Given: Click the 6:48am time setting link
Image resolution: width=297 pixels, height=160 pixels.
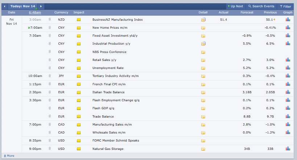Looking at the screenshot, I should [x=35, y=13].
